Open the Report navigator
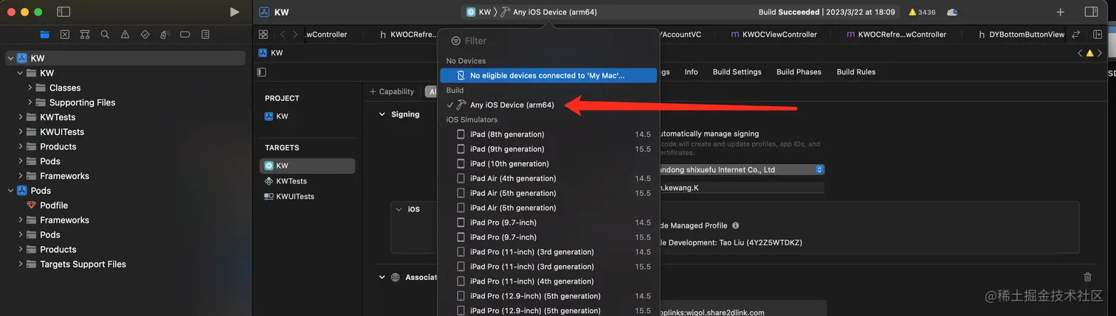This screenshot has height=316, width=1116. click(x=205, y=35)
